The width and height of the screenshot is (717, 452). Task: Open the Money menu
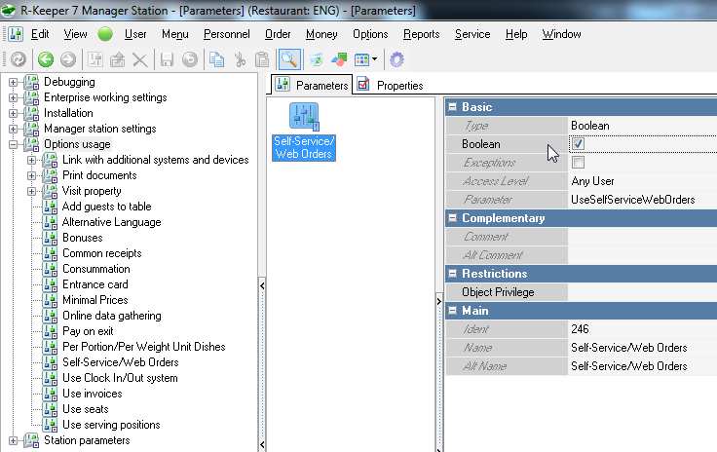point(321,34)
